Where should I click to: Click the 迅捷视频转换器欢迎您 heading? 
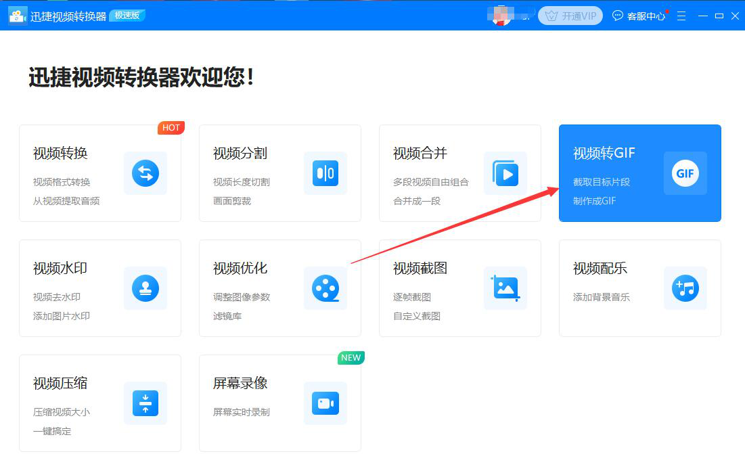tap(141, 77)
